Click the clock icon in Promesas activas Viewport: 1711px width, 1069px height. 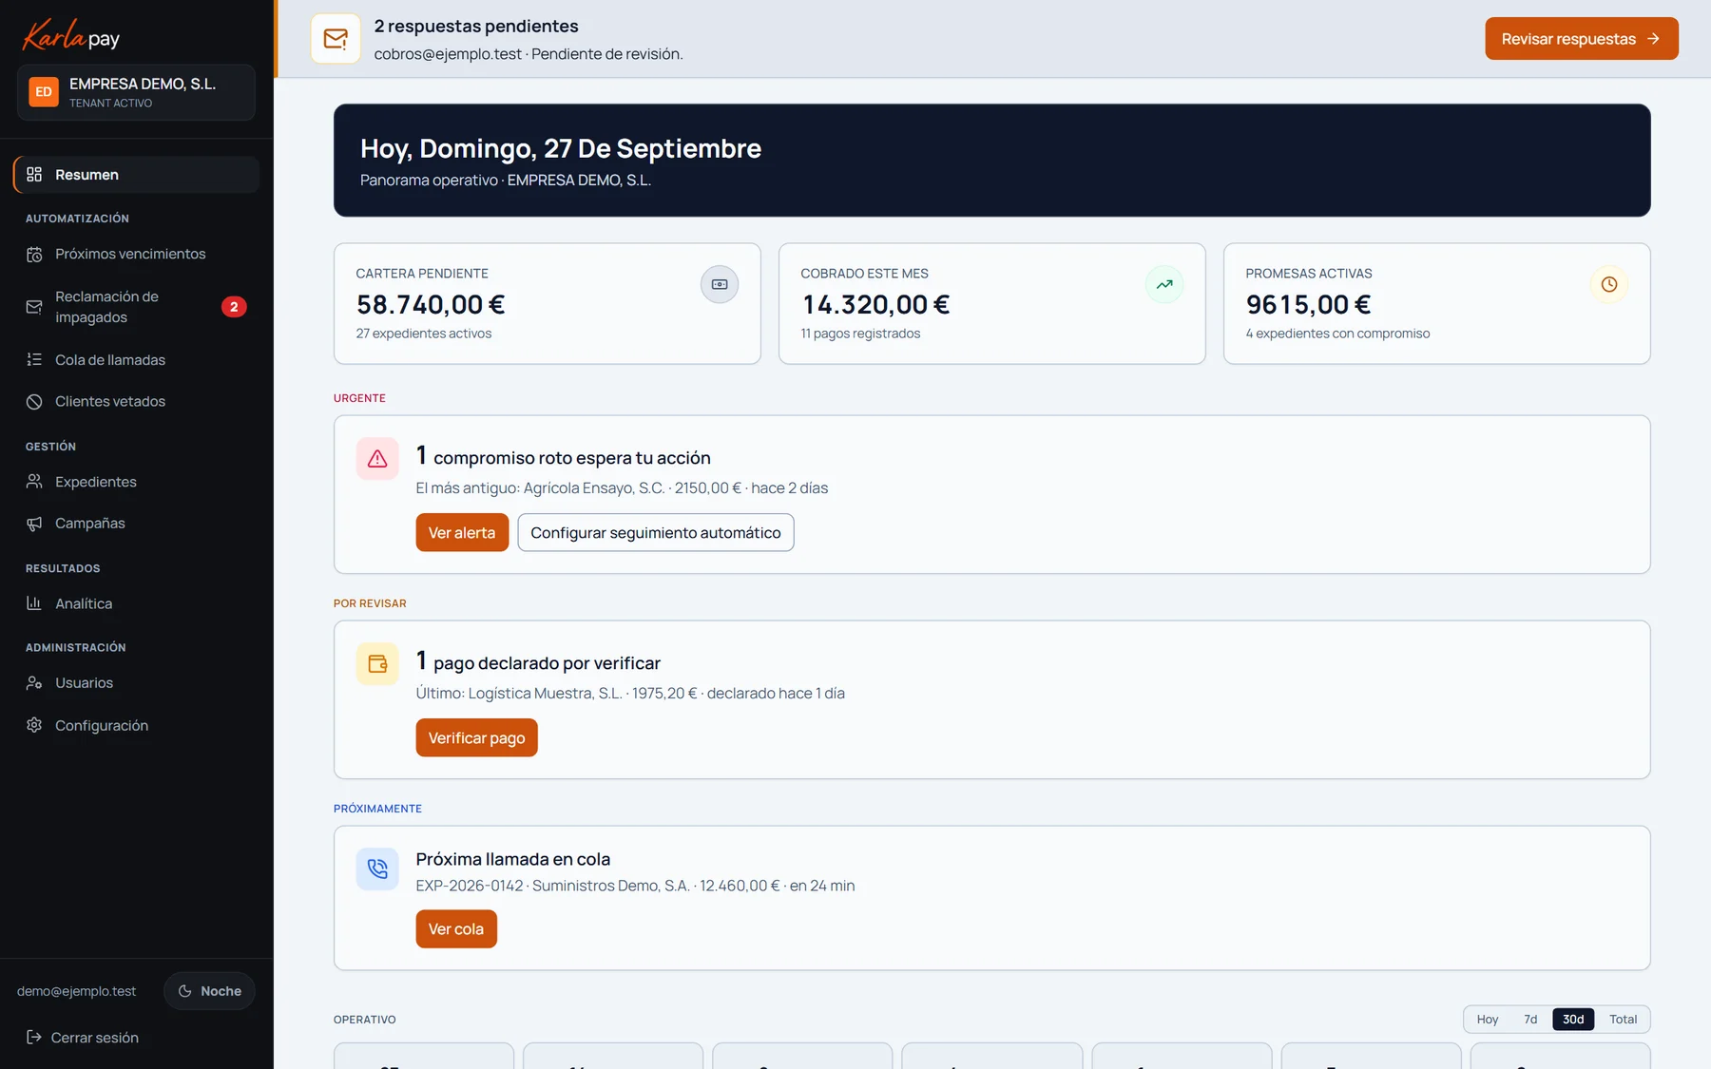tap(1609, 284)
